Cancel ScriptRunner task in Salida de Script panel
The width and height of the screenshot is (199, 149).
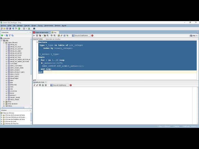coord(71,85)
